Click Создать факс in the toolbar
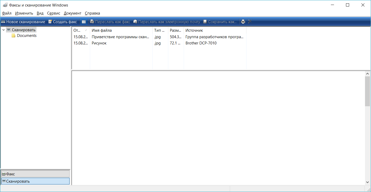This screenshot has height=192, width=371. tap(63, 22)
